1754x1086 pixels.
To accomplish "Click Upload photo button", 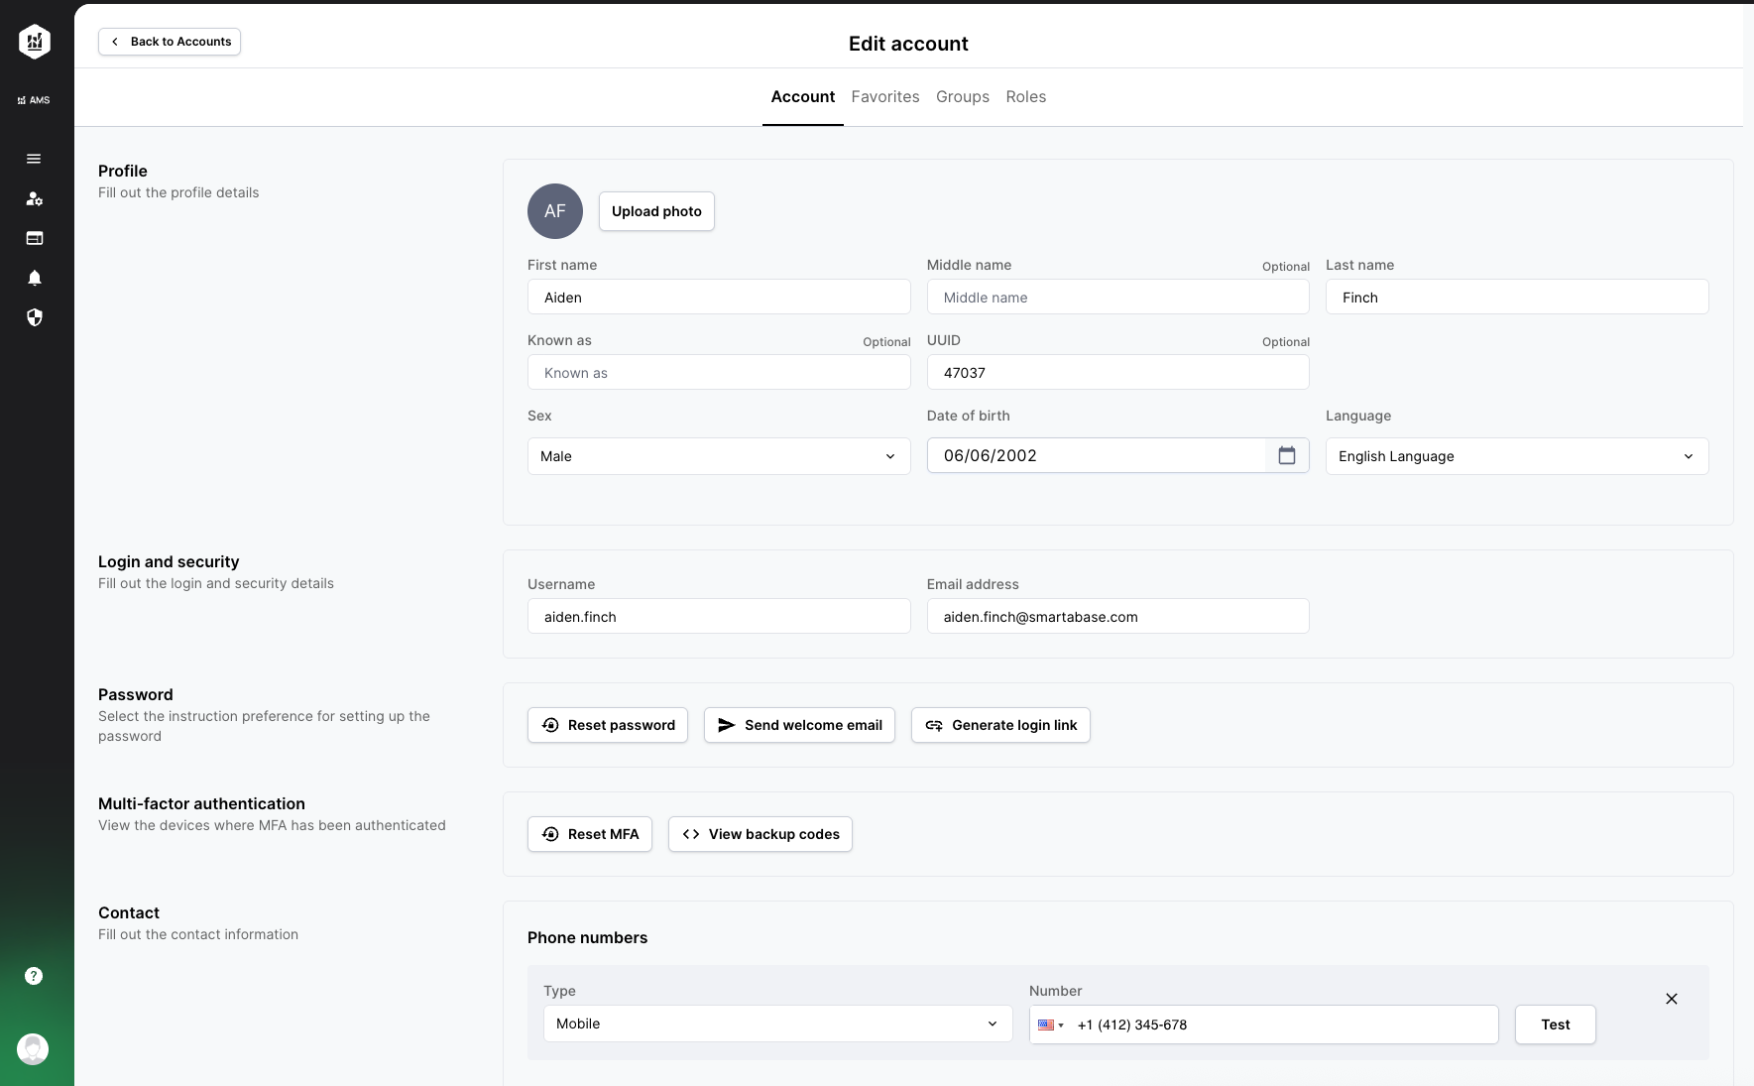I will pos(656,211).
